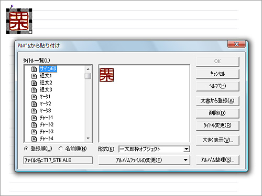Select 短文2 in the title list
Viewport: 262px width, 196px height.
tap(46, 83)
